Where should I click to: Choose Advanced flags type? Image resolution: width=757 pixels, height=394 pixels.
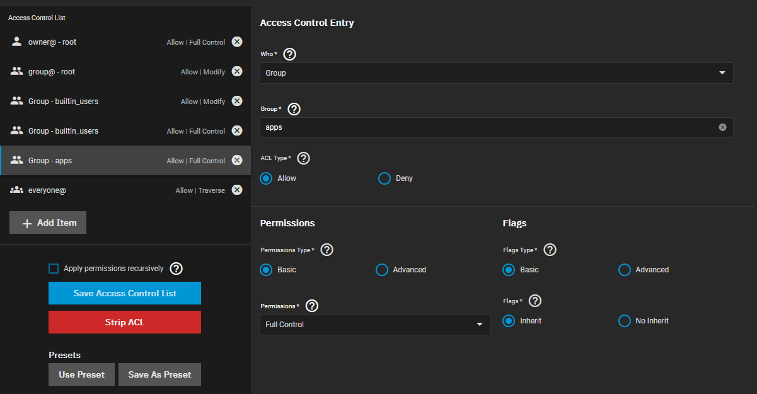(624, 270)
